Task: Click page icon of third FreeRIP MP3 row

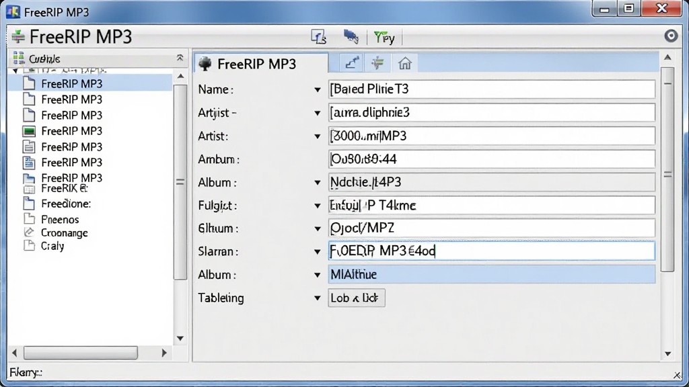Action: pos(29,115)
